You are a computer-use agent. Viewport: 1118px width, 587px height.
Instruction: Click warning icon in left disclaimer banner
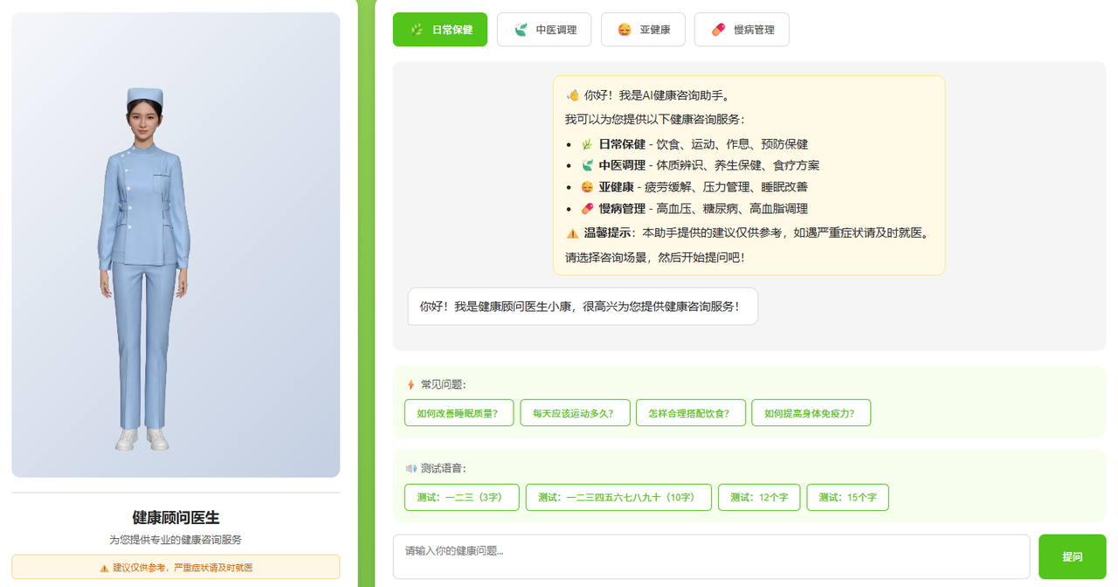[x=105, y=568]
